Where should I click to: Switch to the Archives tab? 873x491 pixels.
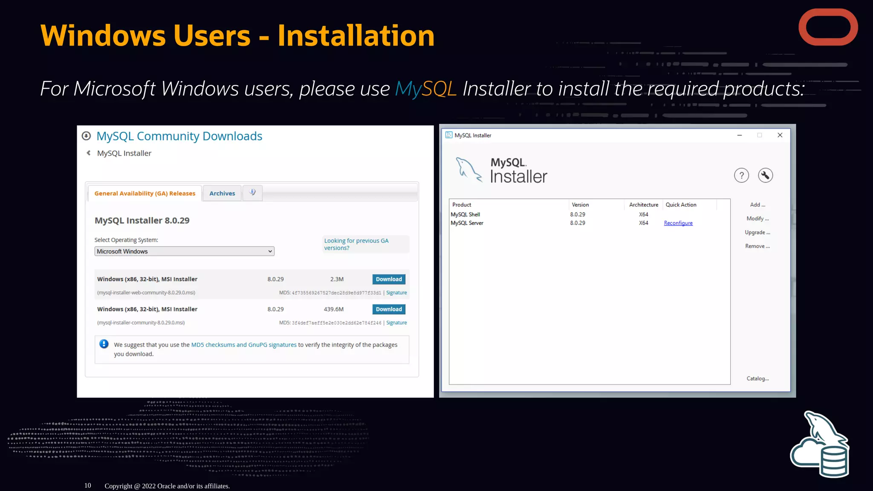222,194
